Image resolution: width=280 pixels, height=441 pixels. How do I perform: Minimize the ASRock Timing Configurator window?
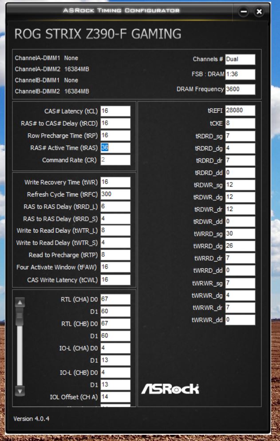point(244,12)
